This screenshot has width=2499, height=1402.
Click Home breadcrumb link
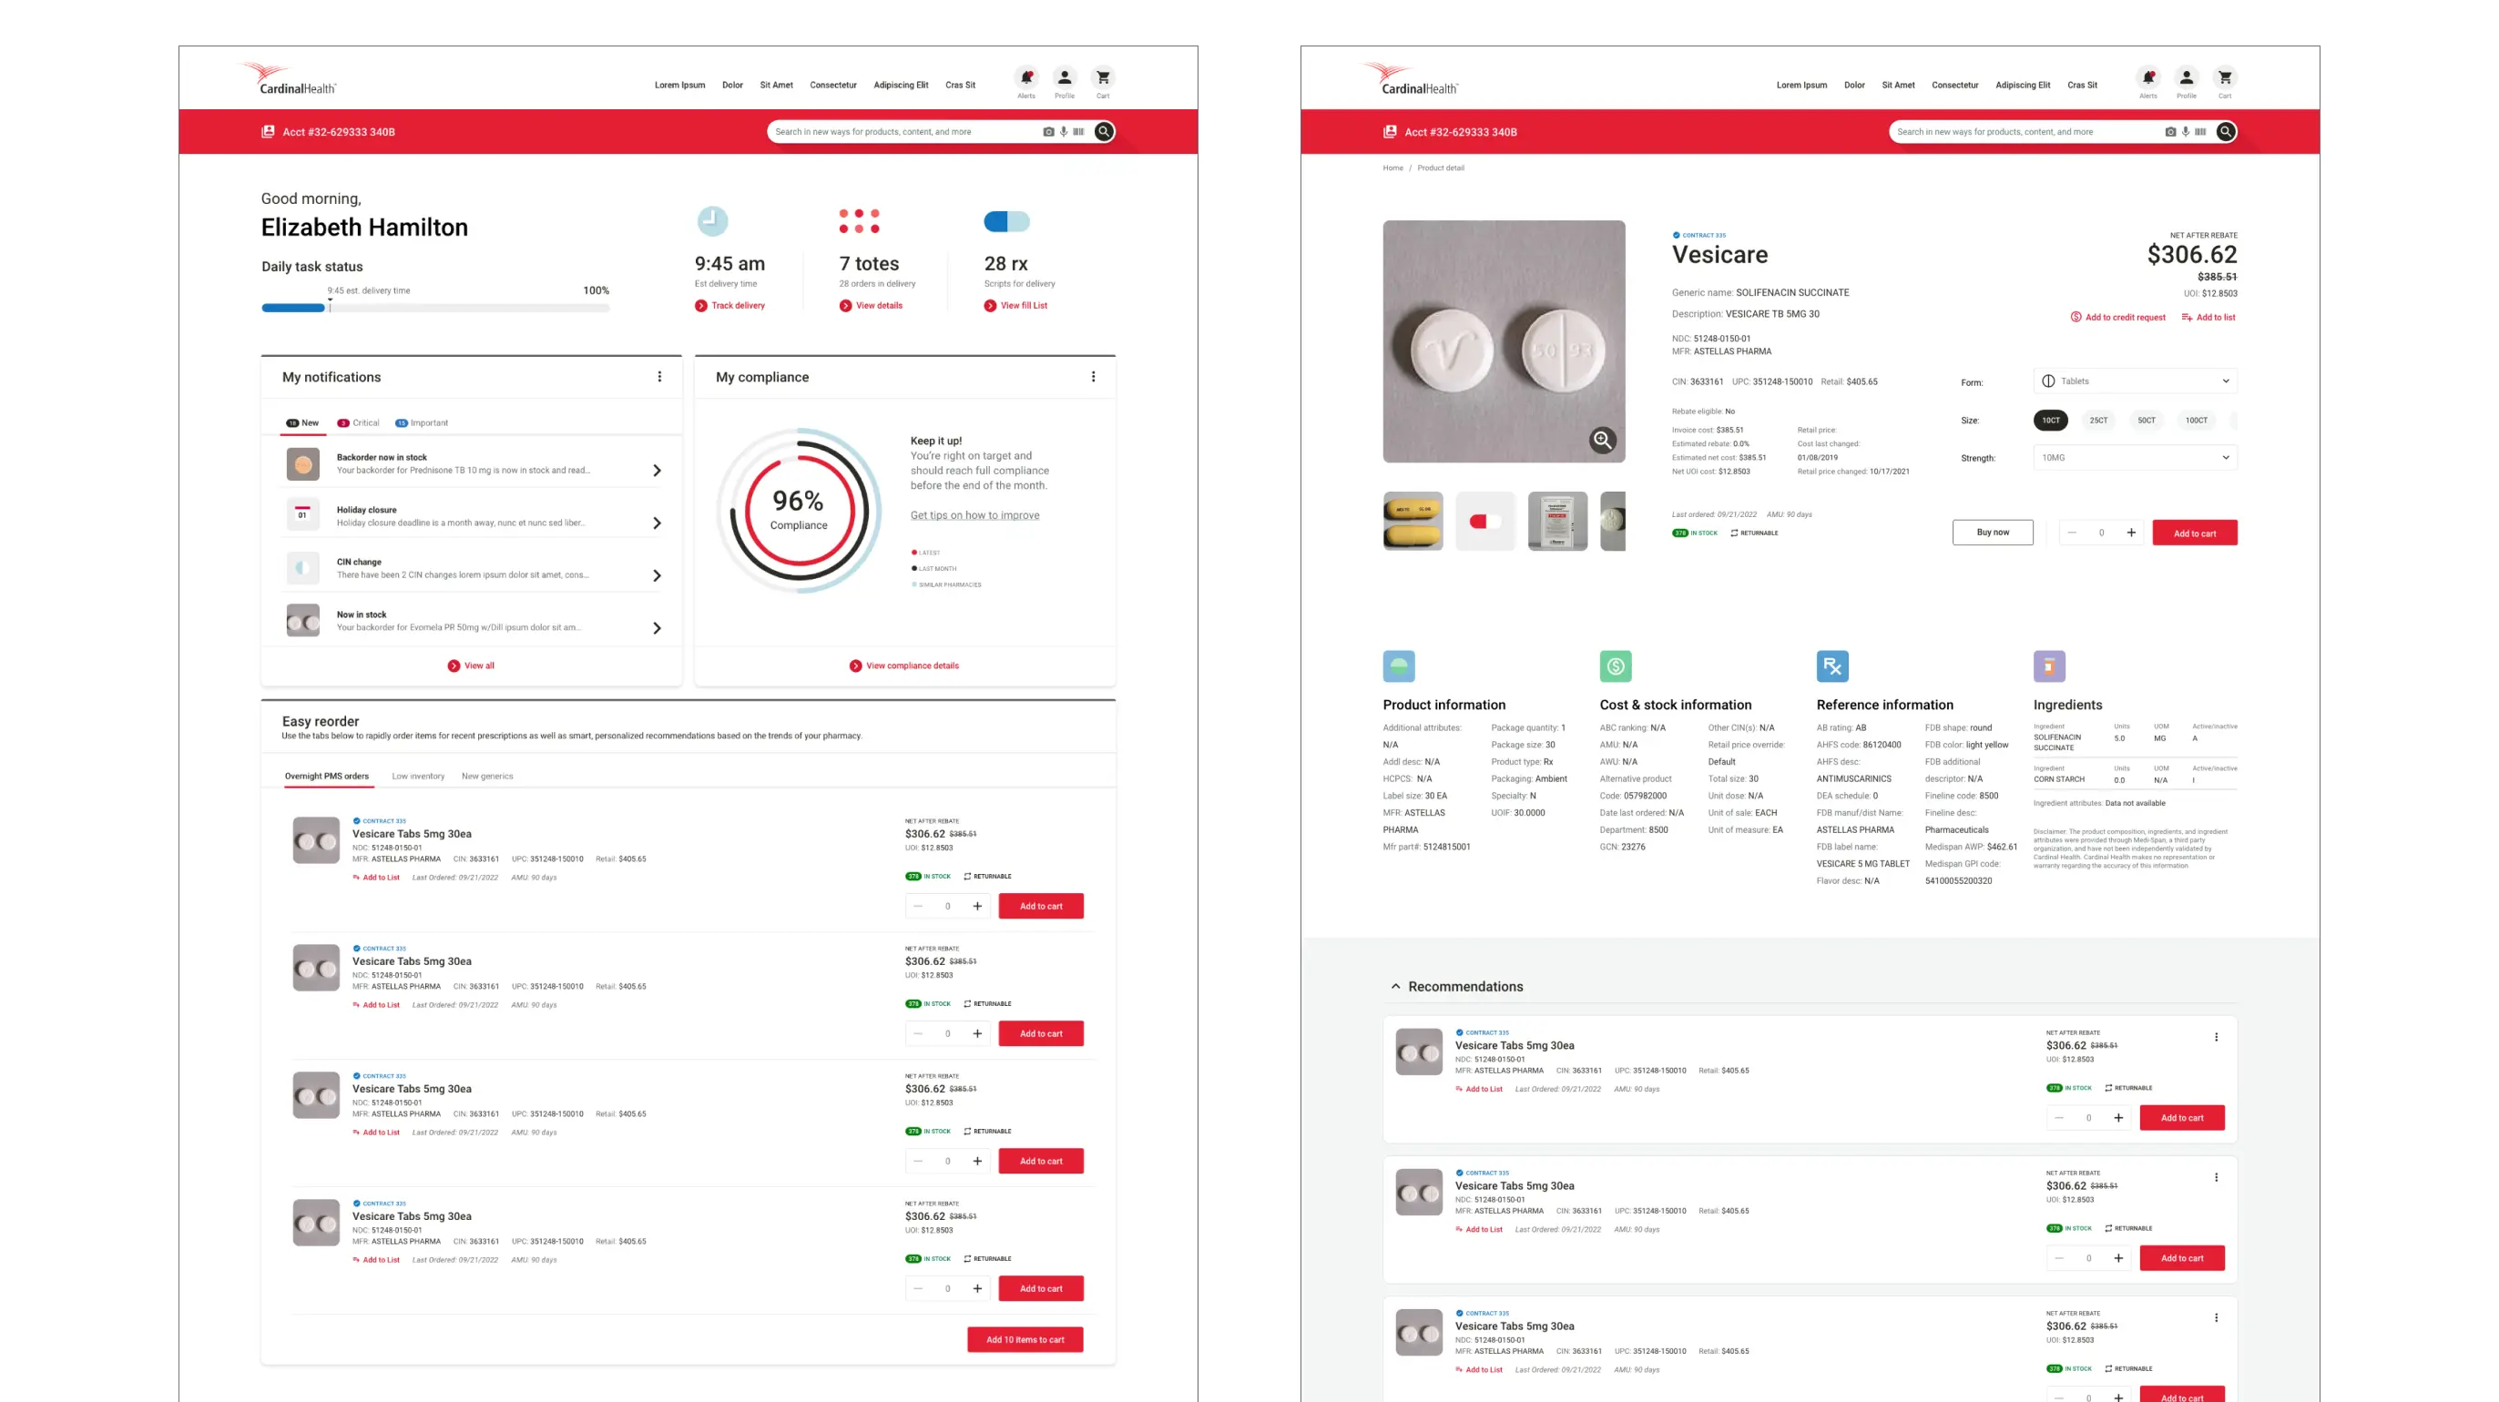[1393, 168]
